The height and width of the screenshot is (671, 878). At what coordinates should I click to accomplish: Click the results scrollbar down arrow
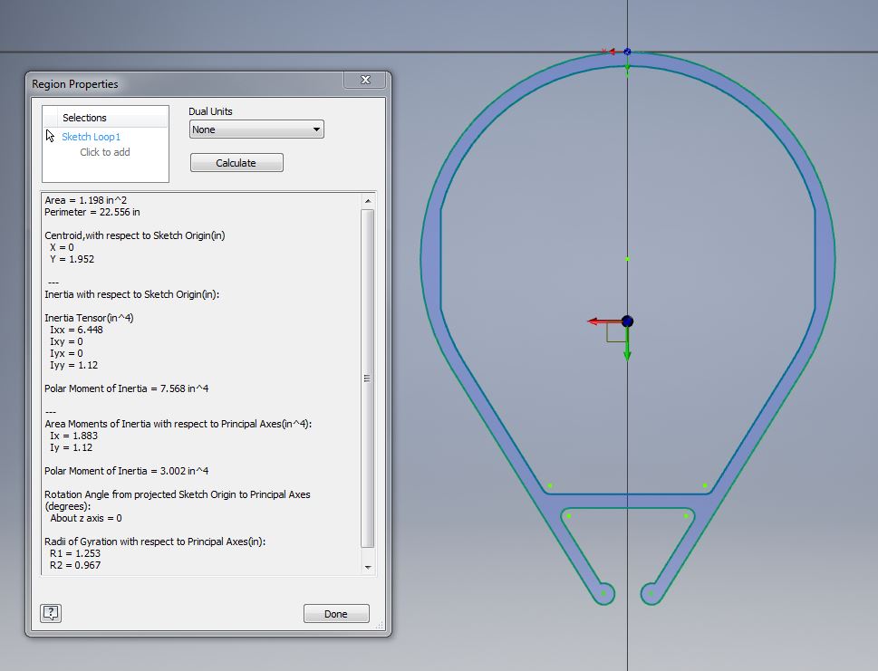368,567
